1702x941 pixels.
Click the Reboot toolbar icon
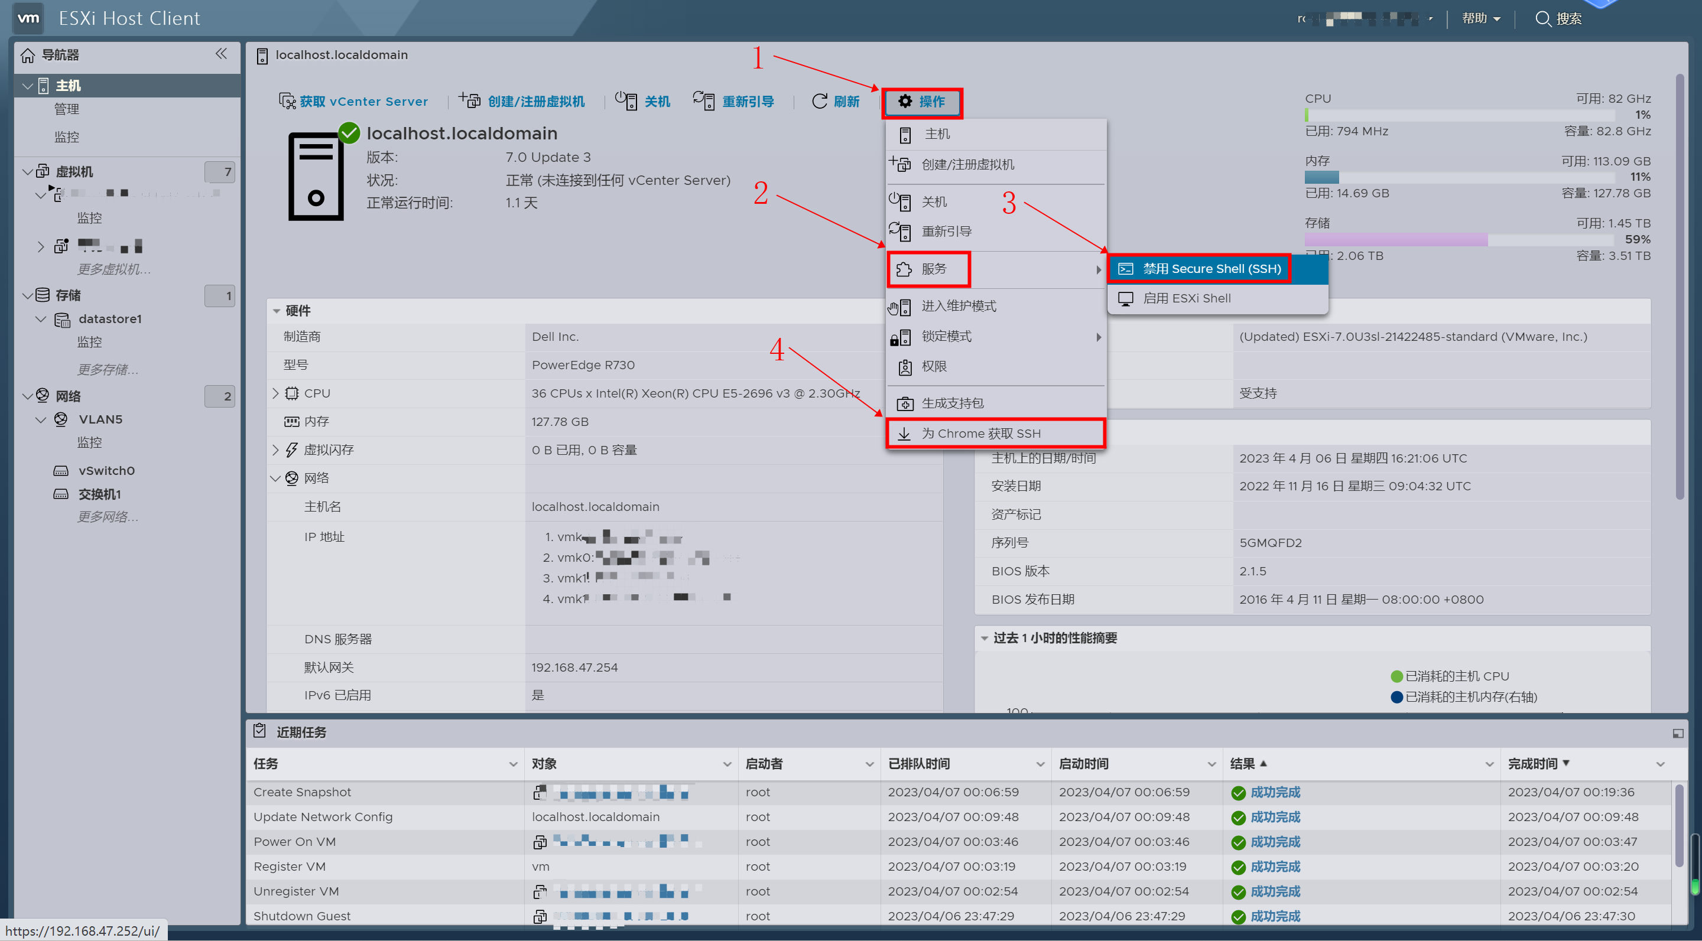[704, 100]
